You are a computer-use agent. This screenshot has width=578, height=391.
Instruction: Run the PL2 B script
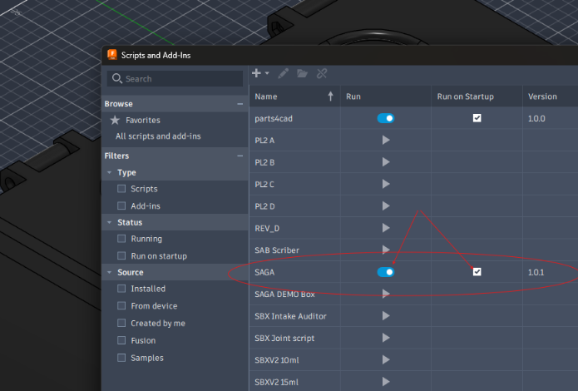tap(386, 162)
